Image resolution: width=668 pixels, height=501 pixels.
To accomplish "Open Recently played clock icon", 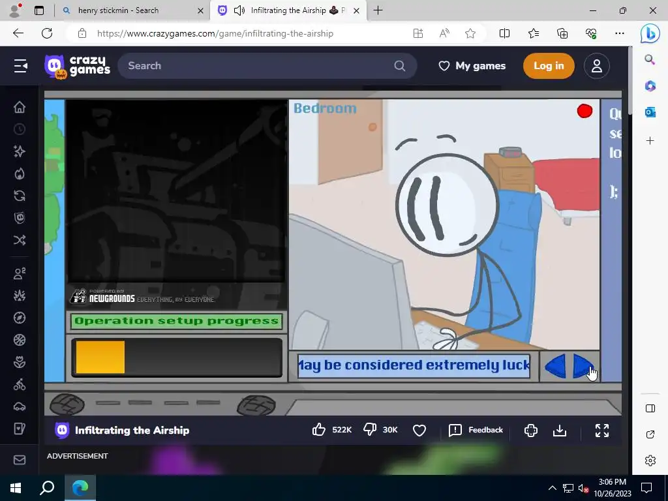I will tap(19, 129).
